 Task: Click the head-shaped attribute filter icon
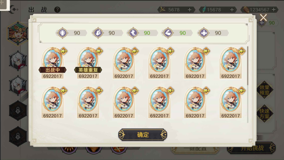pos(63,33)
